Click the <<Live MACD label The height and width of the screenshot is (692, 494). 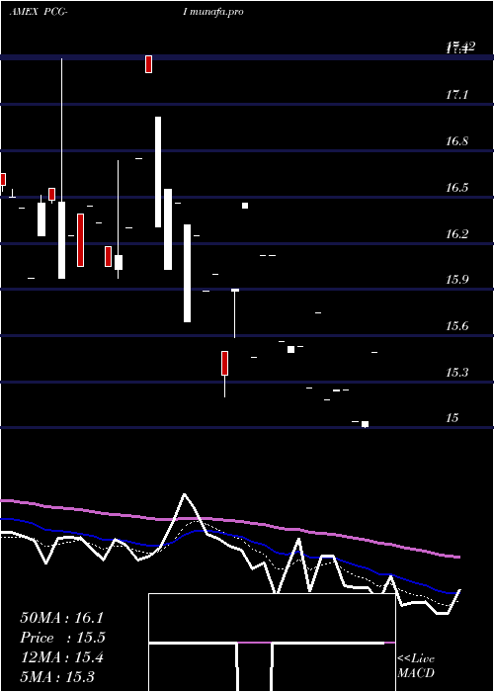416,665
